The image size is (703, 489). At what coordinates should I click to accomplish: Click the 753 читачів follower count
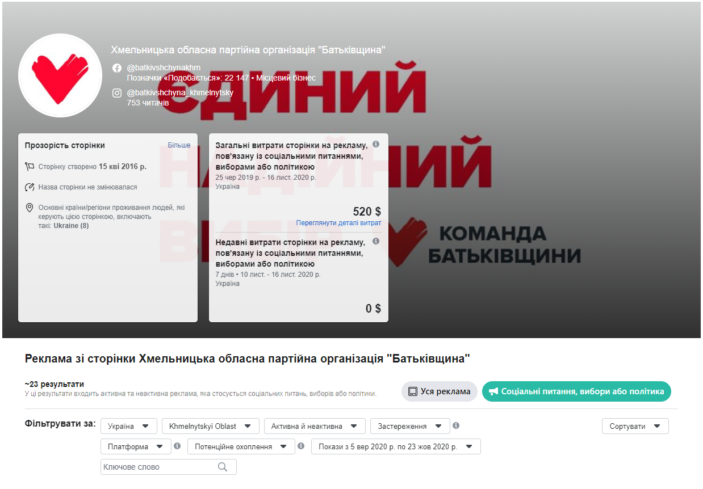click(x=148, y=103)
